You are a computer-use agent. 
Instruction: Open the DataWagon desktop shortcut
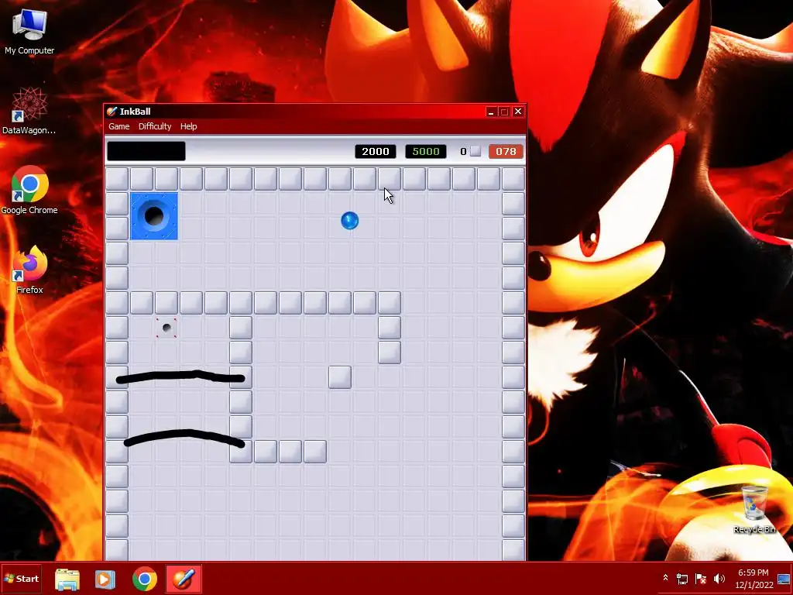pos(29,111)
